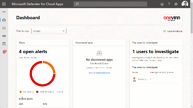
Task: Click the Low severity orange legend swatch
Action: click(x=21, y=92)
